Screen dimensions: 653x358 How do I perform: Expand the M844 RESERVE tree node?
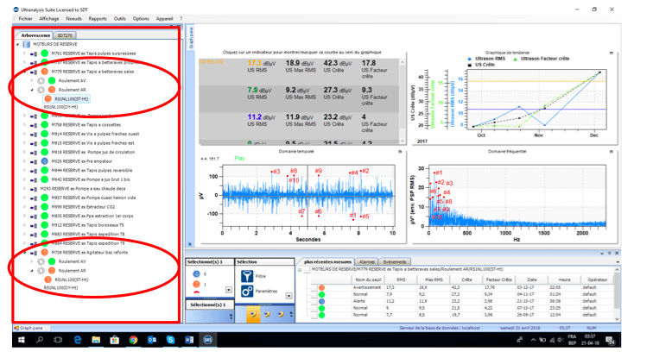coord(26,170)
